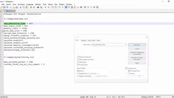The width and height of the screenshot is (174, 98).
Task: Click the Paste clipboard toolbar icon
Action: pos(27,7)
